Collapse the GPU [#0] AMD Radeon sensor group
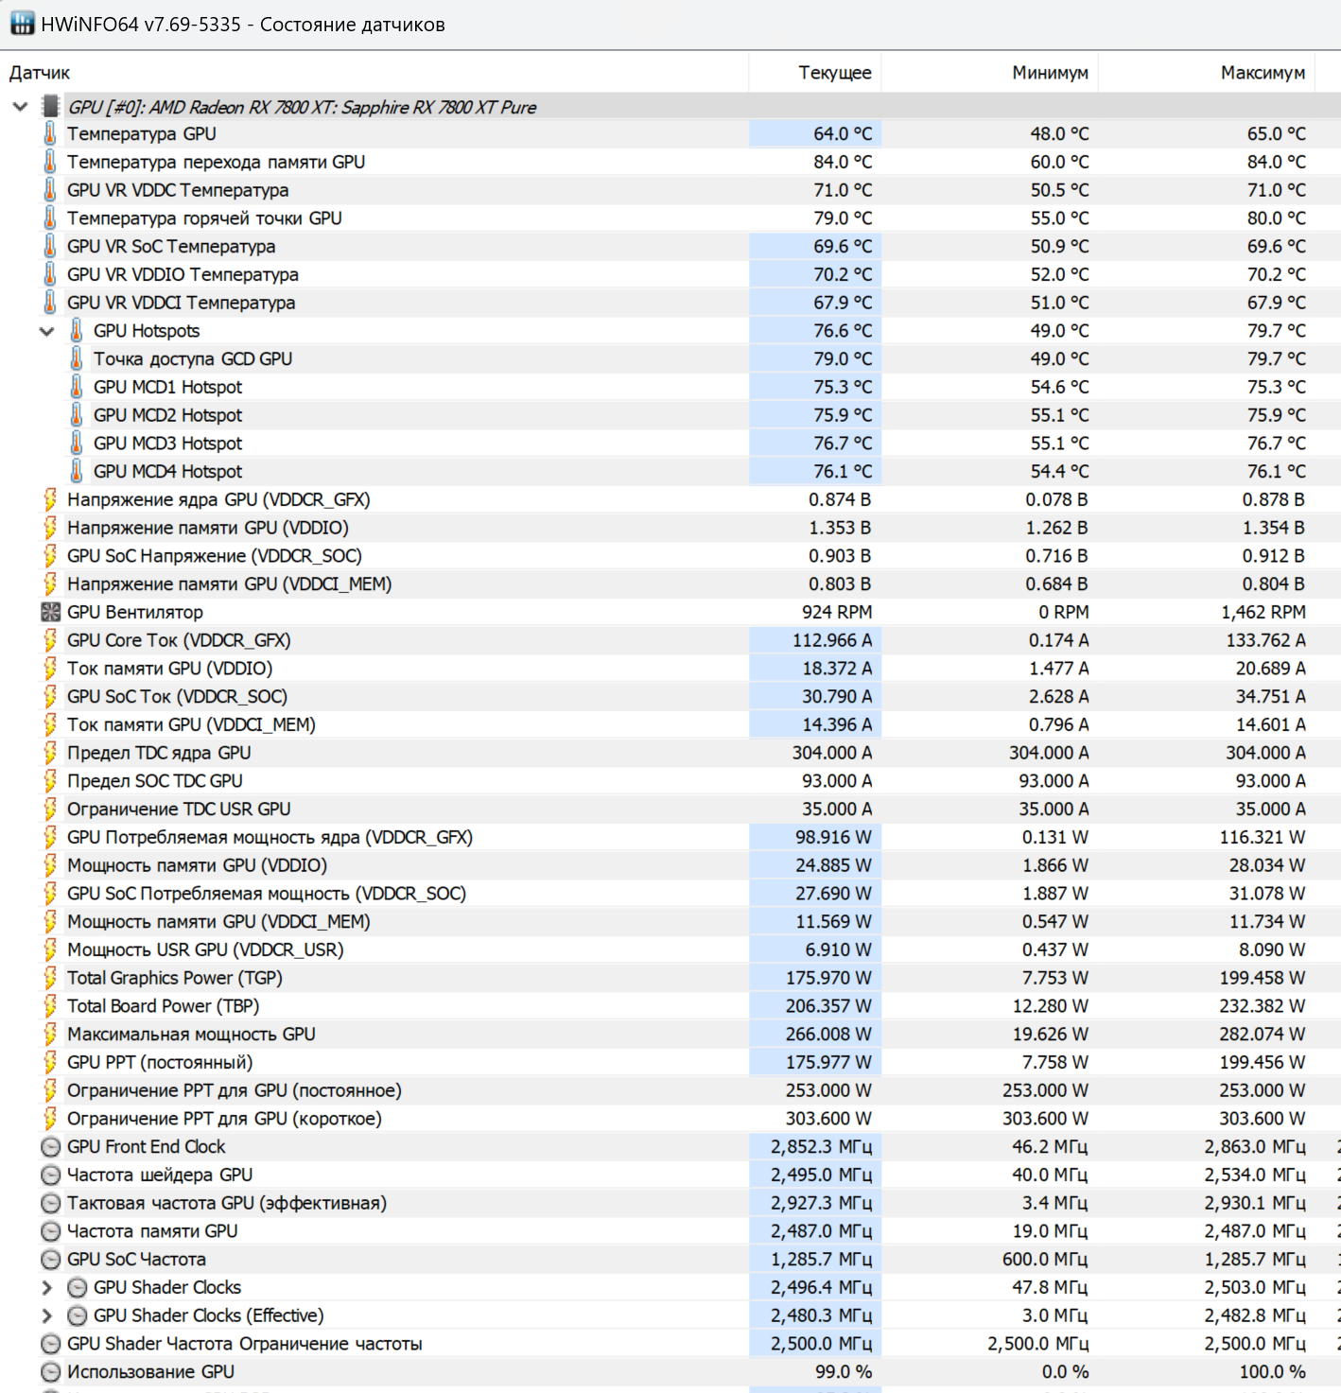This screenshot has width=1341, height=1393. (x=20, y=107)
